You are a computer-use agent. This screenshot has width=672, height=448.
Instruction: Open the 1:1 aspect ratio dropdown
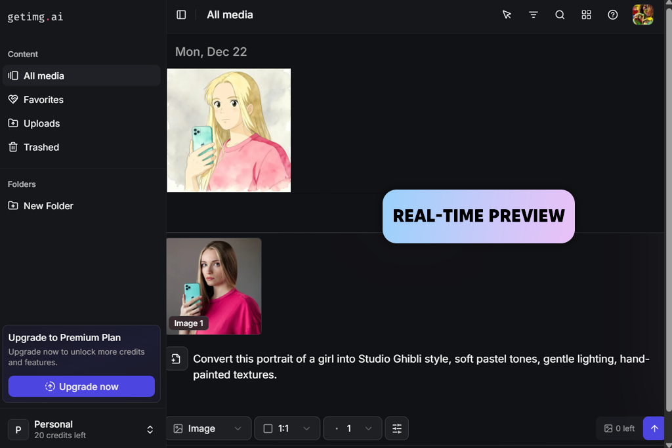tap(287, 428)
